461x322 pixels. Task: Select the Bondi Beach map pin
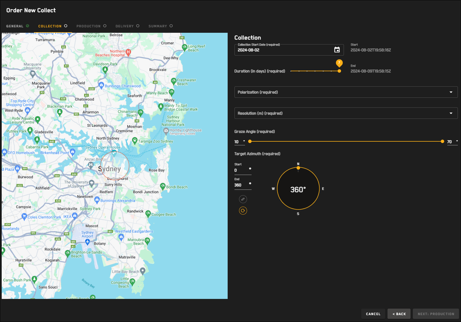click(x=162, y=186)
